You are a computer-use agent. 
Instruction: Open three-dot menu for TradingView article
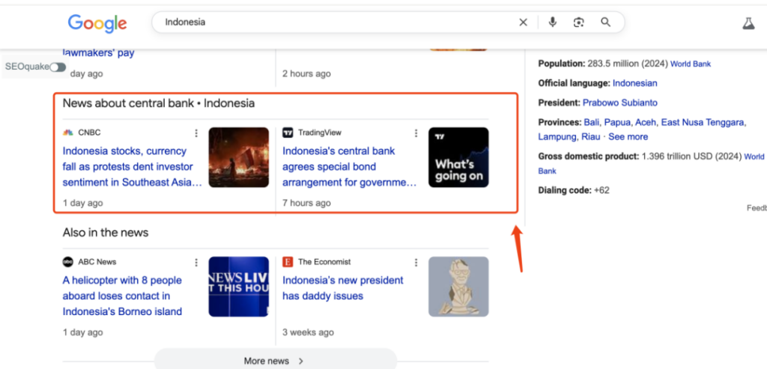[x=416, y=133]
